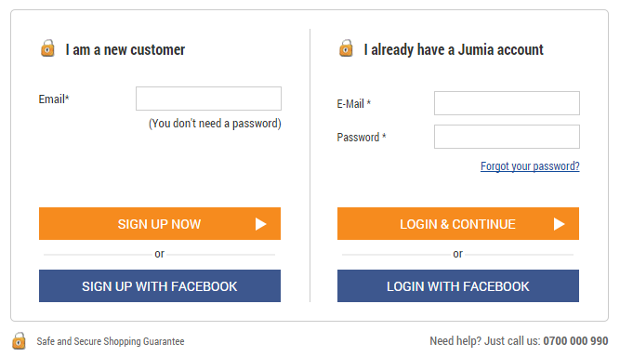
Task: Focus the new customer Email field
Action: (x=208, y=99)
